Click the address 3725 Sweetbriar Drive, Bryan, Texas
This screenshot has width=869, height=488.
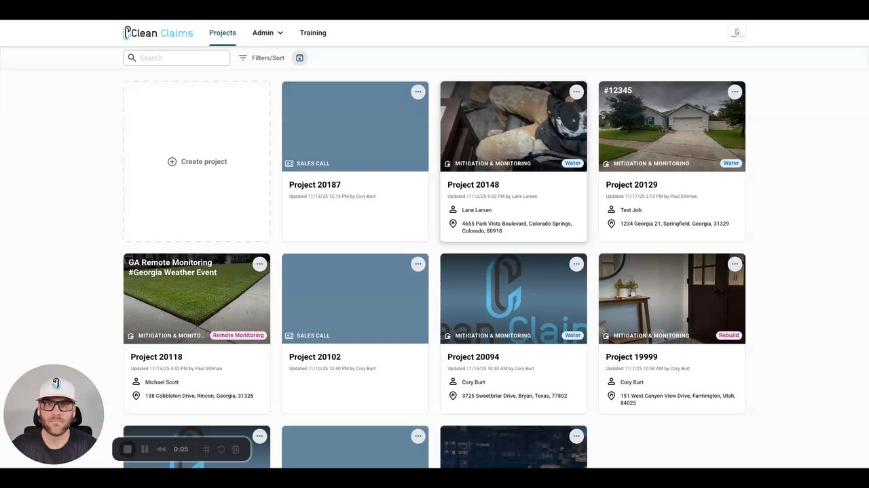coord(515,396)
